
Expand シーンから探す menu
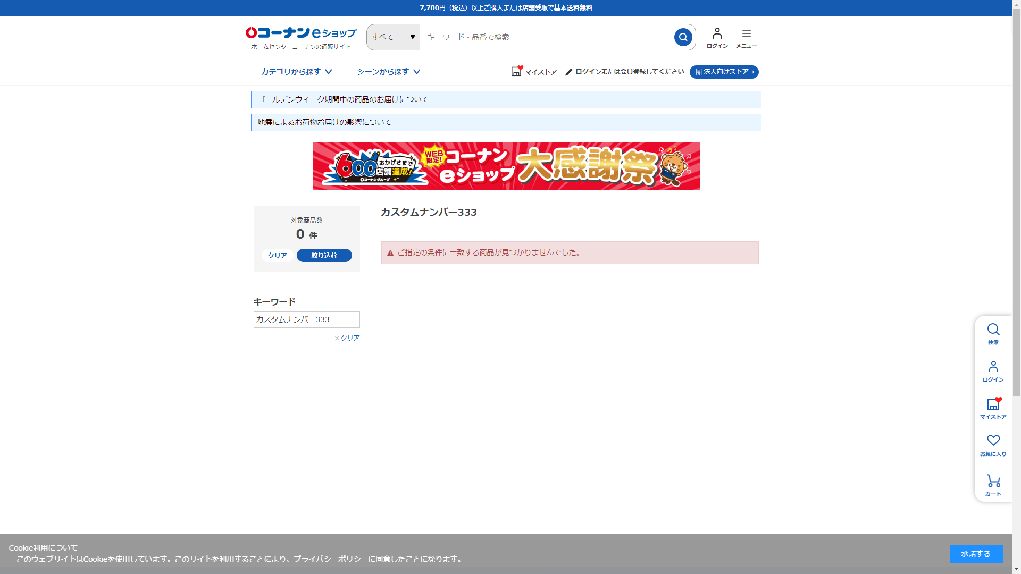click(x=388, y=72)
